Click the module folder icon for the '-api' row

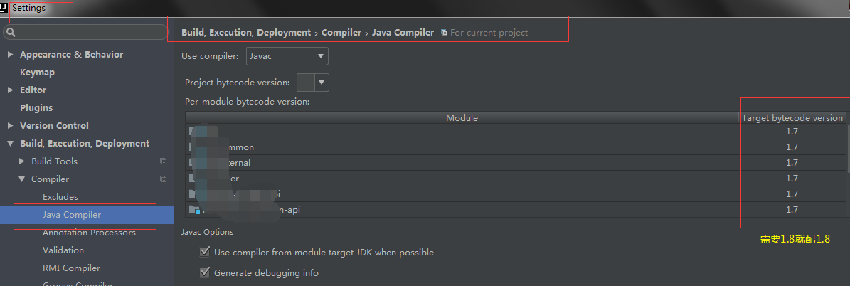pos(193,210)
